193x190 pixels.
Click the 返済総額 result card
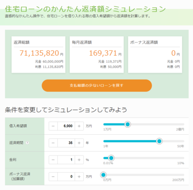38,55
